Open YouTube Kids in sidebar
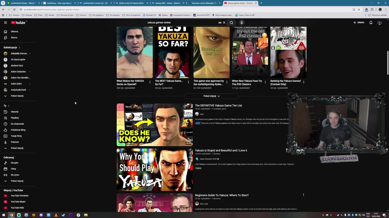The width and height of the screenshot is (389, 218). point(17,208)
